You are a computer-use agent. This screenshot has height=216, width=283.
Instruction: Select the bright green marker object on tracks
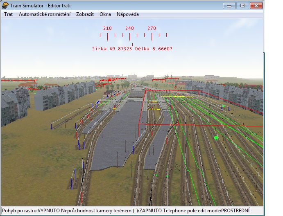pos(215,138)
